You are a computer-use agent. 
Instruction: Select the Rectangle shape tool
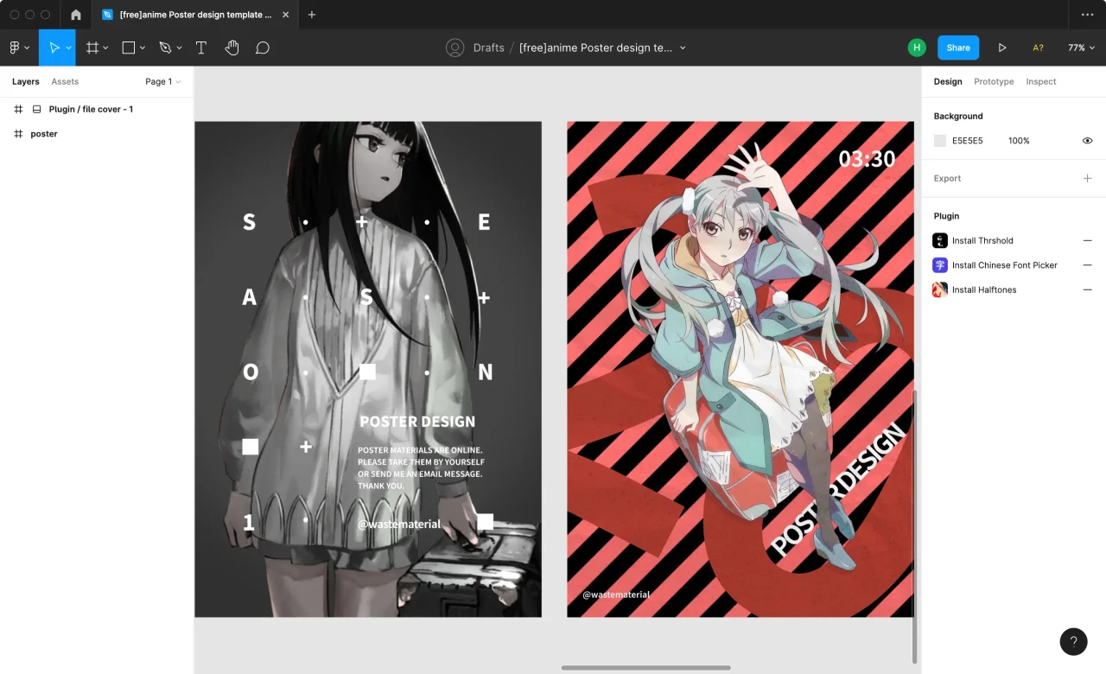[129, 48]
